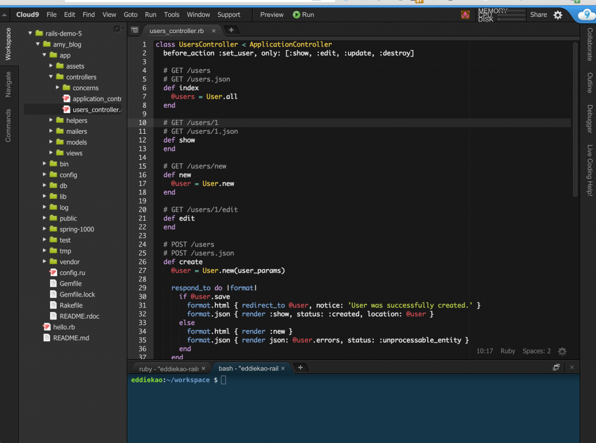Open the editor status bar settings gear
The height and width of the screenshot is (443, 596).
click(562, 351)
